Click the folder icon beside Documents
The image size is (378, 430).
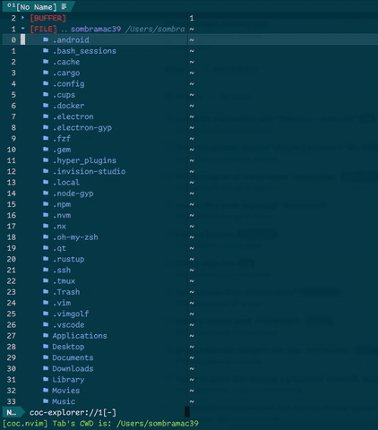tap(46, 357)
